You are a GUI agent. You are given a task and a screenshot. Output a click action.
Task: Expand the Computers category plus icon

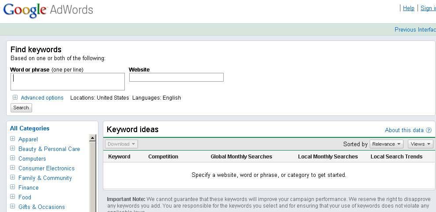pos(13,158)
